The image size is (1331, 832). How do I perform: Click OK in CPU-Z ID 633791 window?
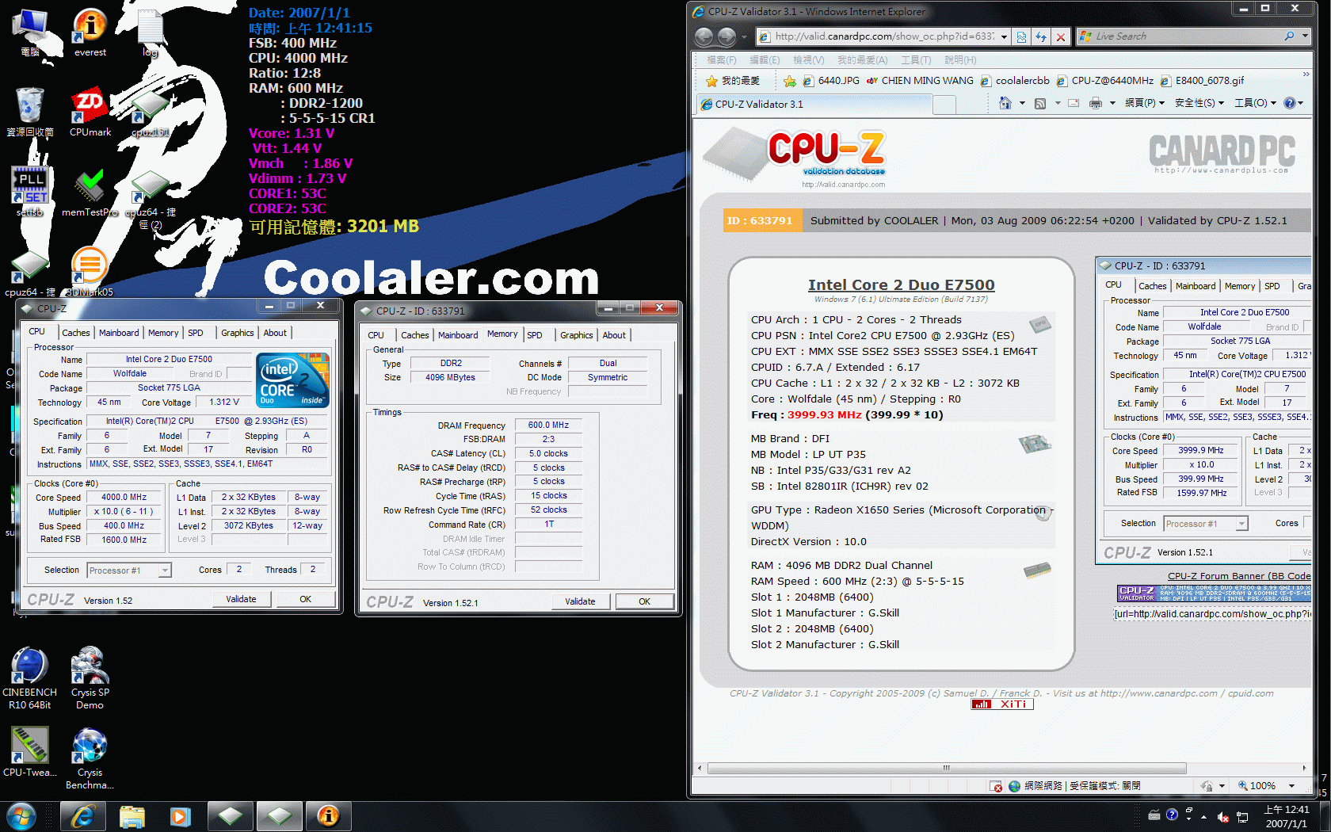pyautogui.click(x=644, y=601)
